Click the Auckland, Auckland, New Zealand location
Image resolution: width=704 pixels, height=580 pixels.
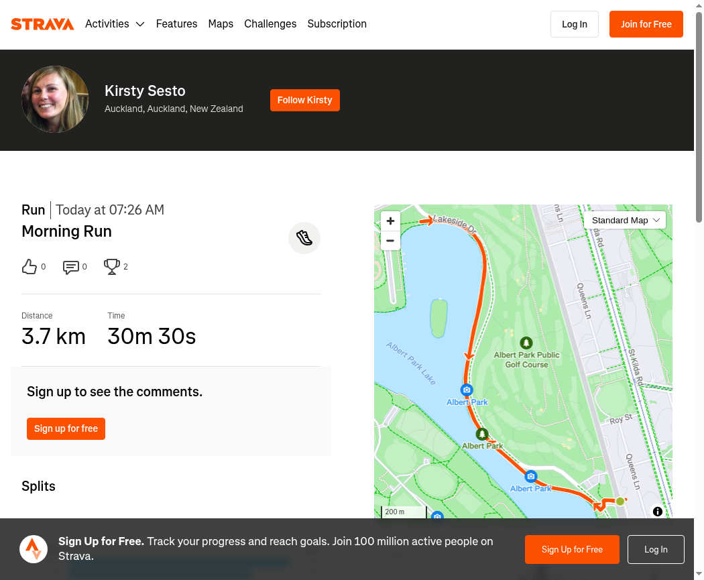tap(174, 109)
